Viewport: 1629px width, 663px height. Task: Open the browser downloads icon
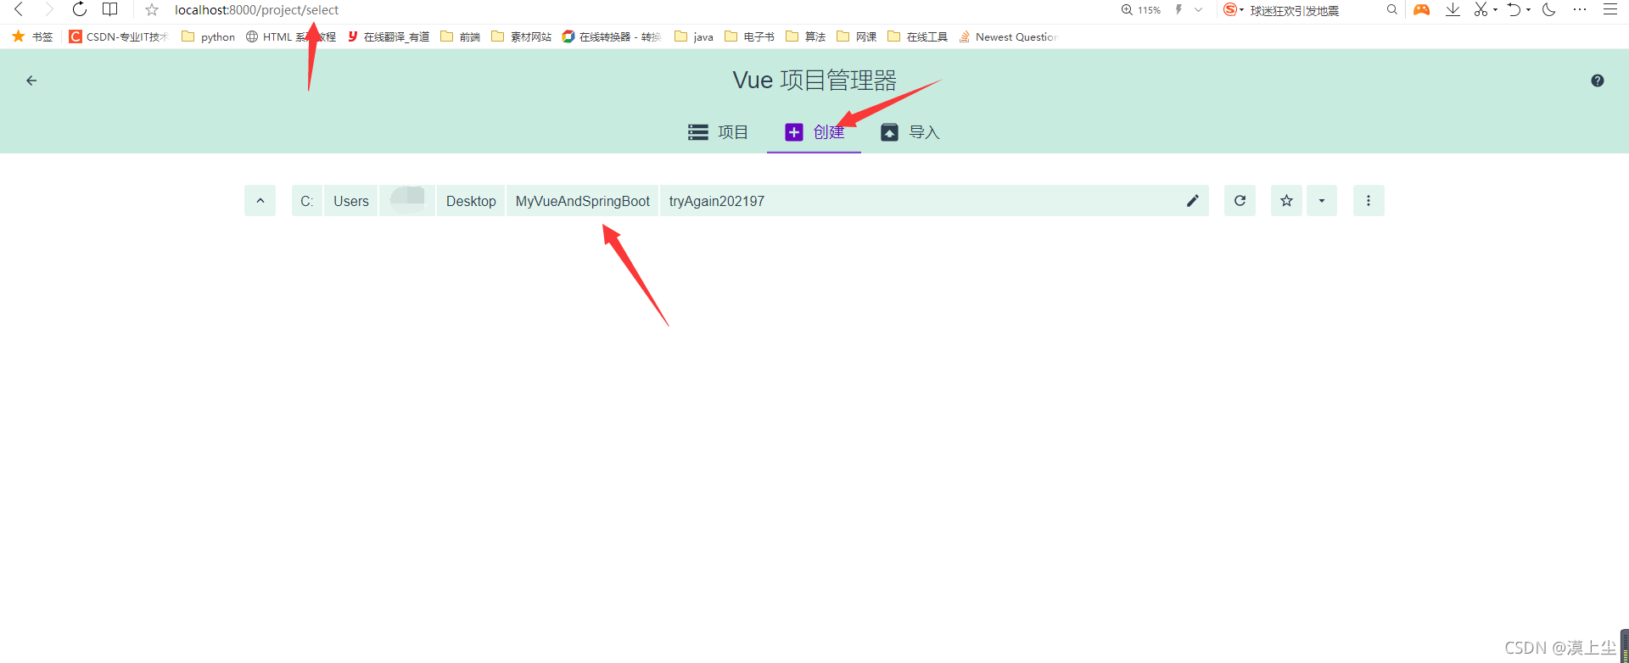[1453, 9]
